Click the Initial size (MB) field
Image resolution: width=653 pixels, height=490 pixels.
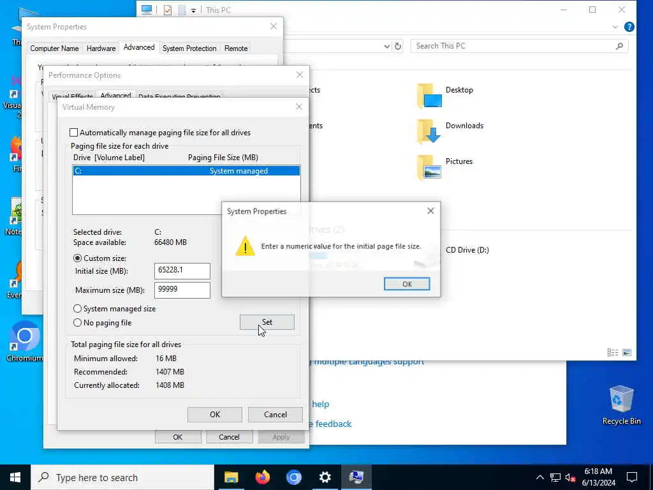182,271
